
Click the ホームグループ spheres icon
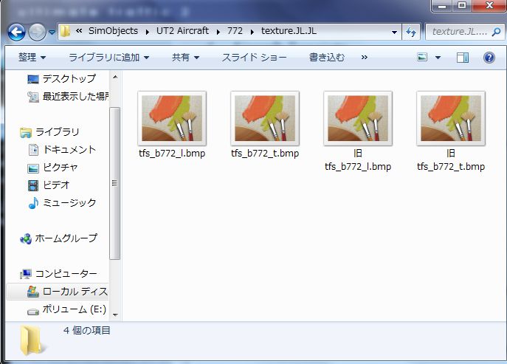pyautogui.click(x=26, y=238)
